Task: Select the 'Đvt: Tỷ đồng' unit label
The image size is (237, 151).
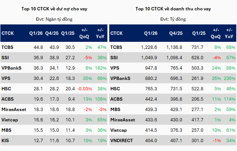Action: tap(173, 18)
